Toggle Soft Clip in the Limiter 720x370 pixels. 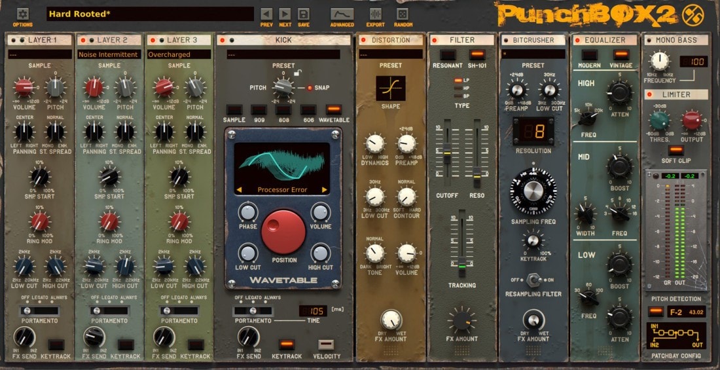pos(675,150)
